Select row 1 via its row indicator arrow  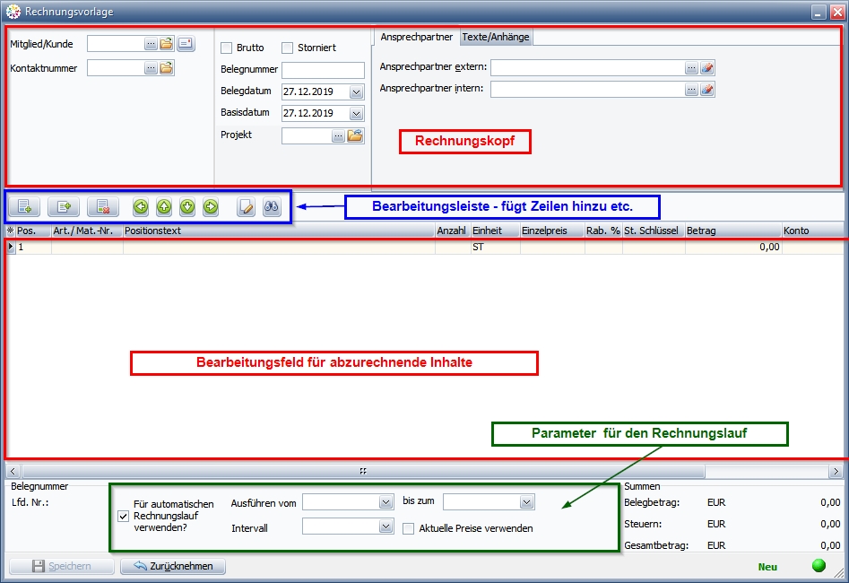coord(10,247)
